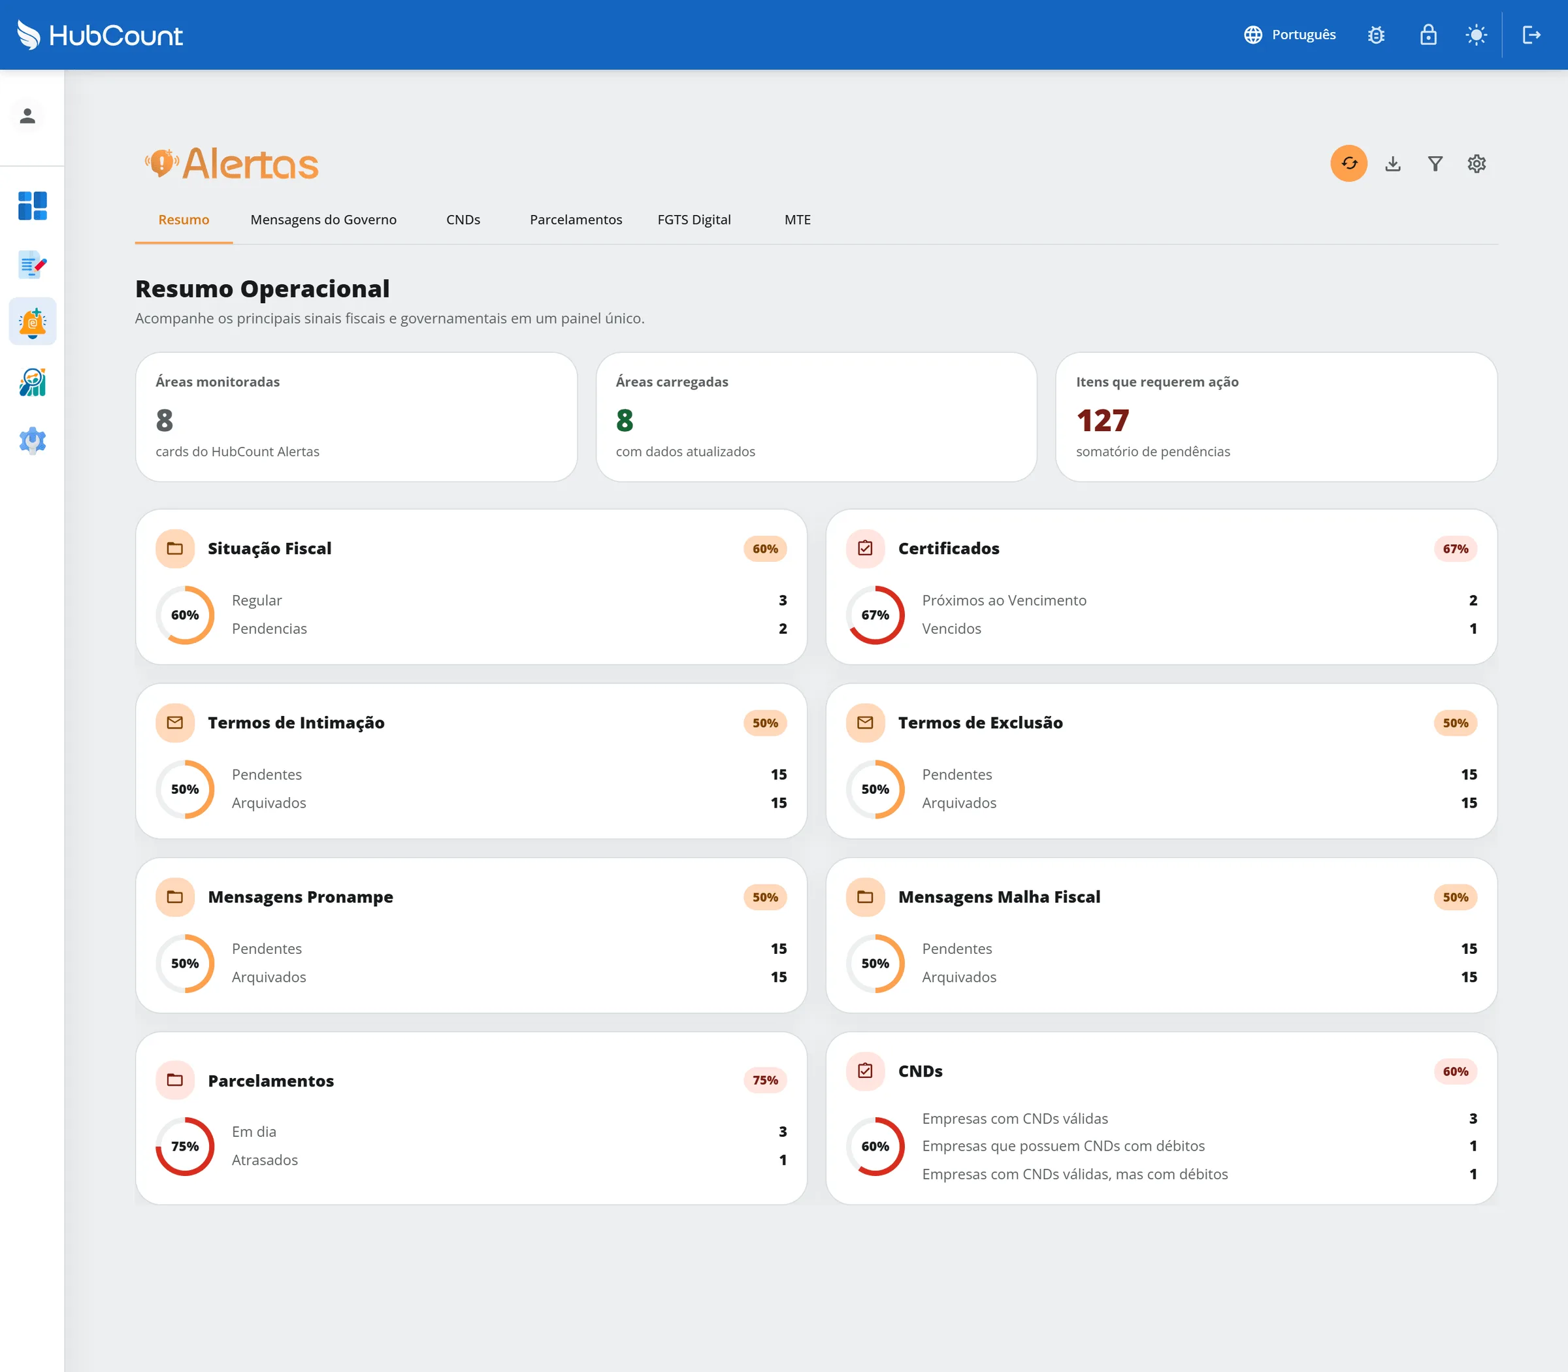Click the Mensagens Pronampe folder icon
Viewport: 1568px width, 1372px height.
174,896
